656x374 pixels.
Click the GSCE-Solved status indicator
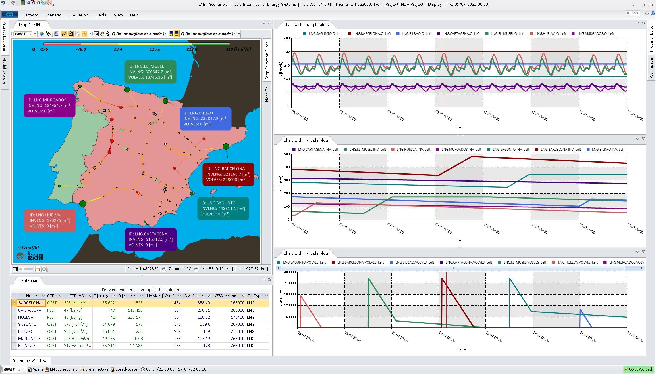point(638,369)
